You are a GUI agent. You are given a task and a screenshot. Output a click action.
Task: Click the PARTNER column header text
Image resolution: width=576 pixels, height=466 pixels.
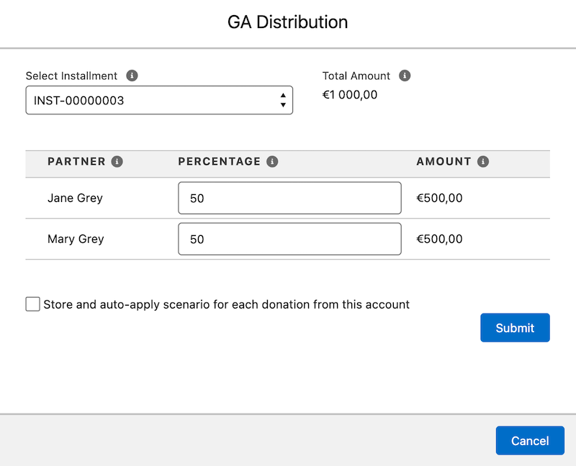pos(76,162)
